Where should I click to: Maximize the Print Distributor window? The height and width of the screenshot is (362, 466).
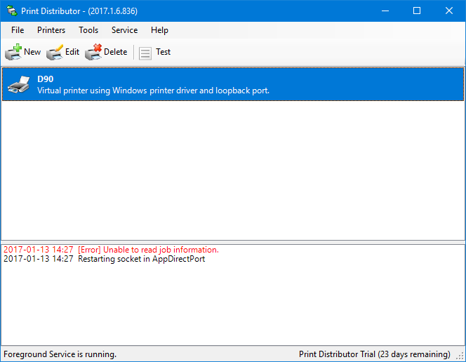(x=417, y=11)
